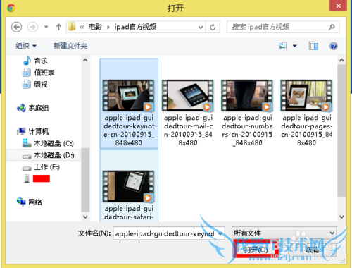Select 网络 in the navigation pane
The width and height of the screenshot is (352, 268).
pyautogui.click(x=30, y=202)
